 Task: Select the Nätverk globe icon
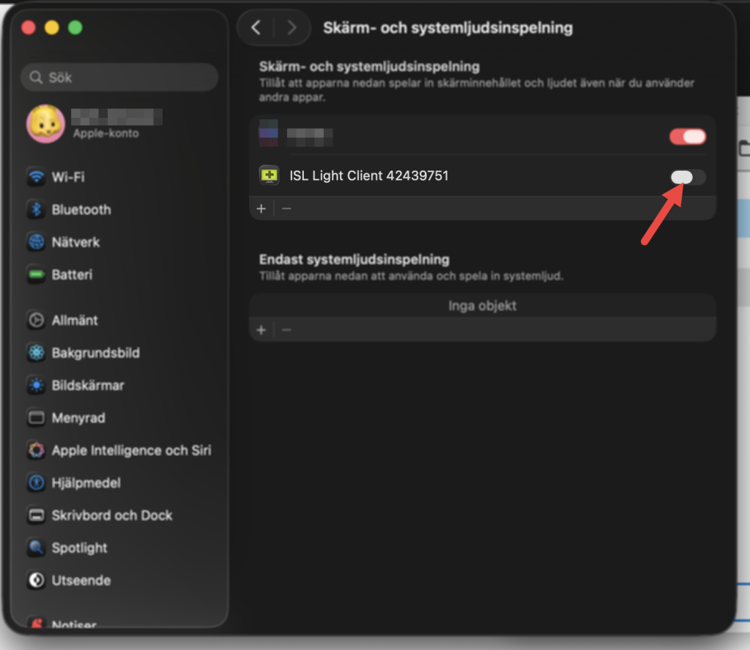[x=36, y=242]
